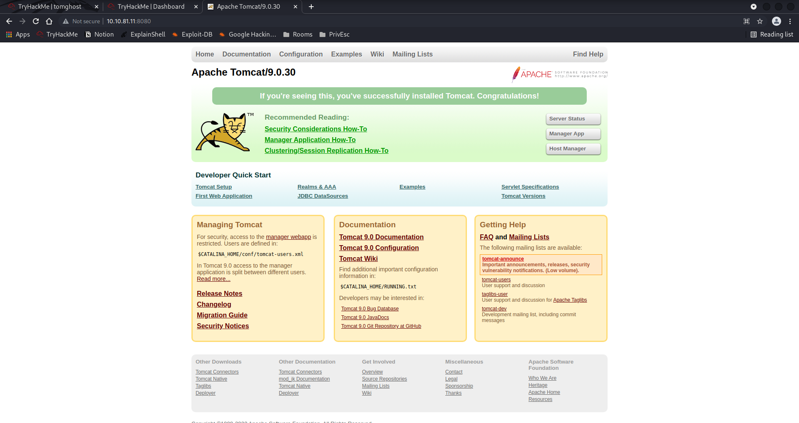Viewport: 799px width, 423px height.
Task: Open the browser profile avatar icon
Action: 776,21
